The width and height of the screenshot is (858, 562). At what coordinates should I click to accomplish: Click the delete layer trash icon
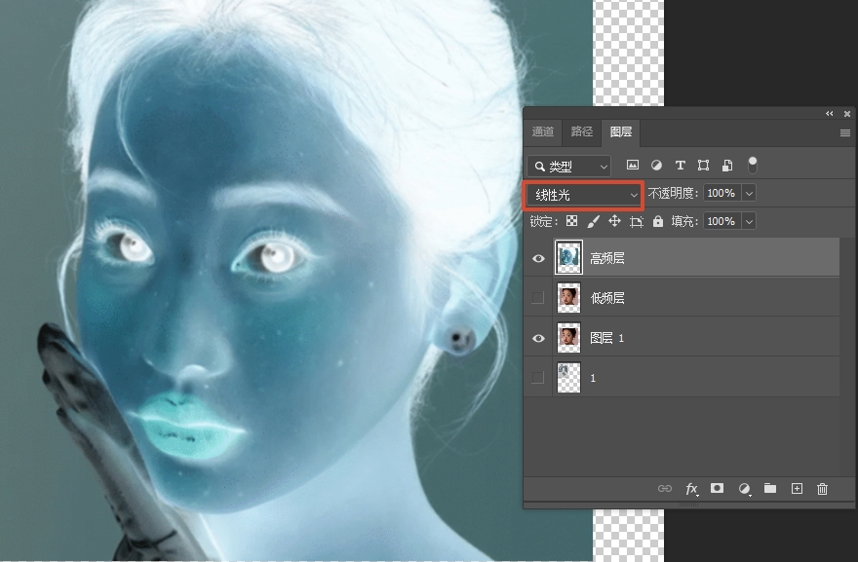point(822,489)
